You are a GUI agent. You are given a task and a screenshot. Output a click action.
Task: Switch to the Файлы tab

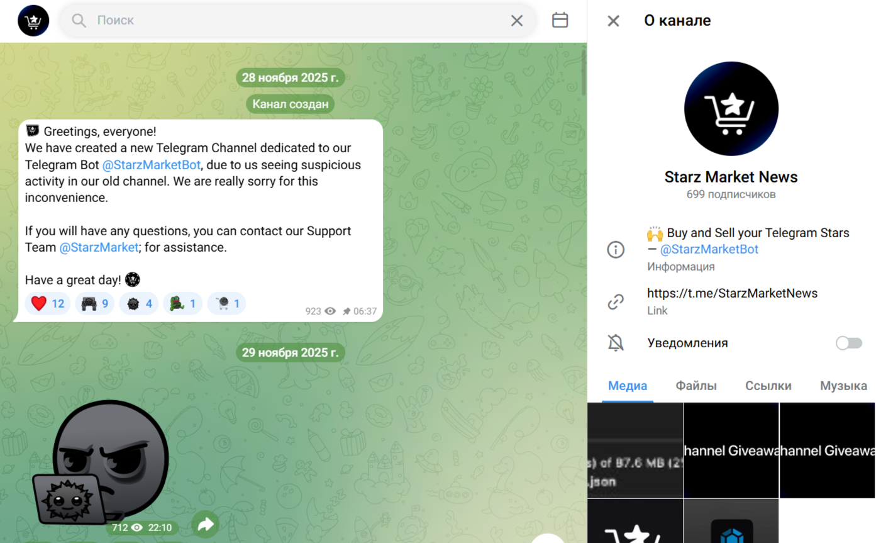(696, 386)
